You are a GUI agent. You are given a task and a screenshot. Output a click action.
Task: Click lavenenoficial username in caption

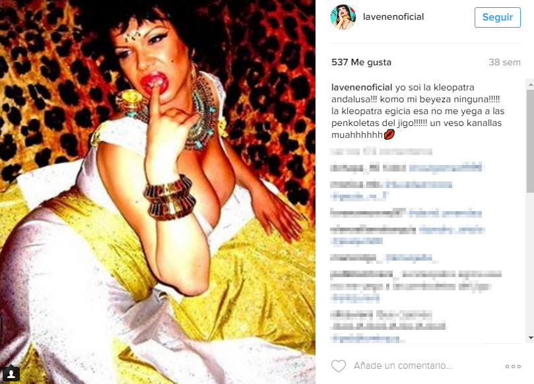coord(362,88)
